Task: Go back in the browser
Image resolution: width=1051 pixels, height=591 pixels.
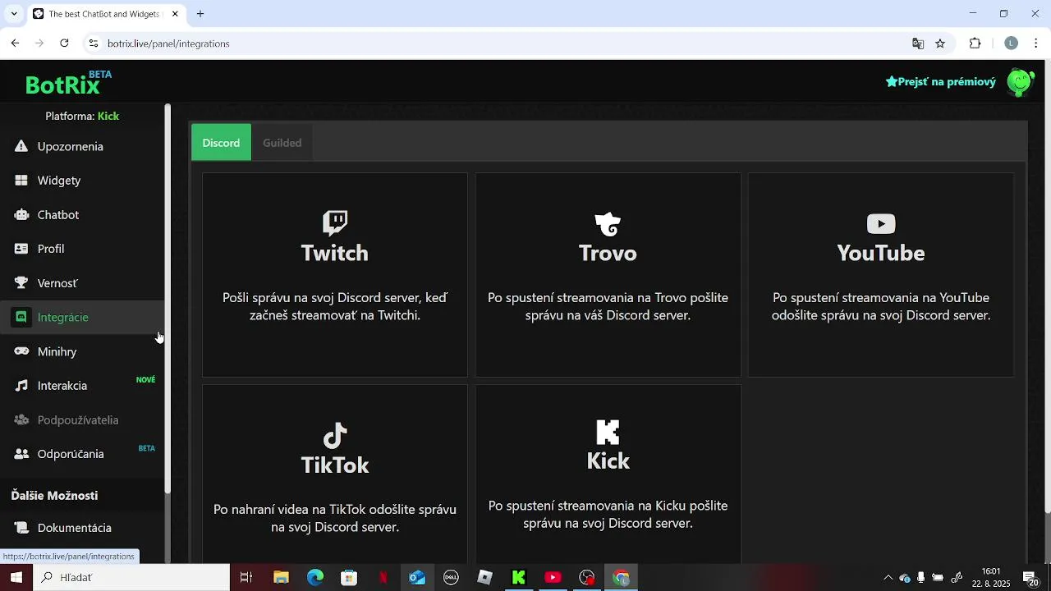Action: pos(15,44)
